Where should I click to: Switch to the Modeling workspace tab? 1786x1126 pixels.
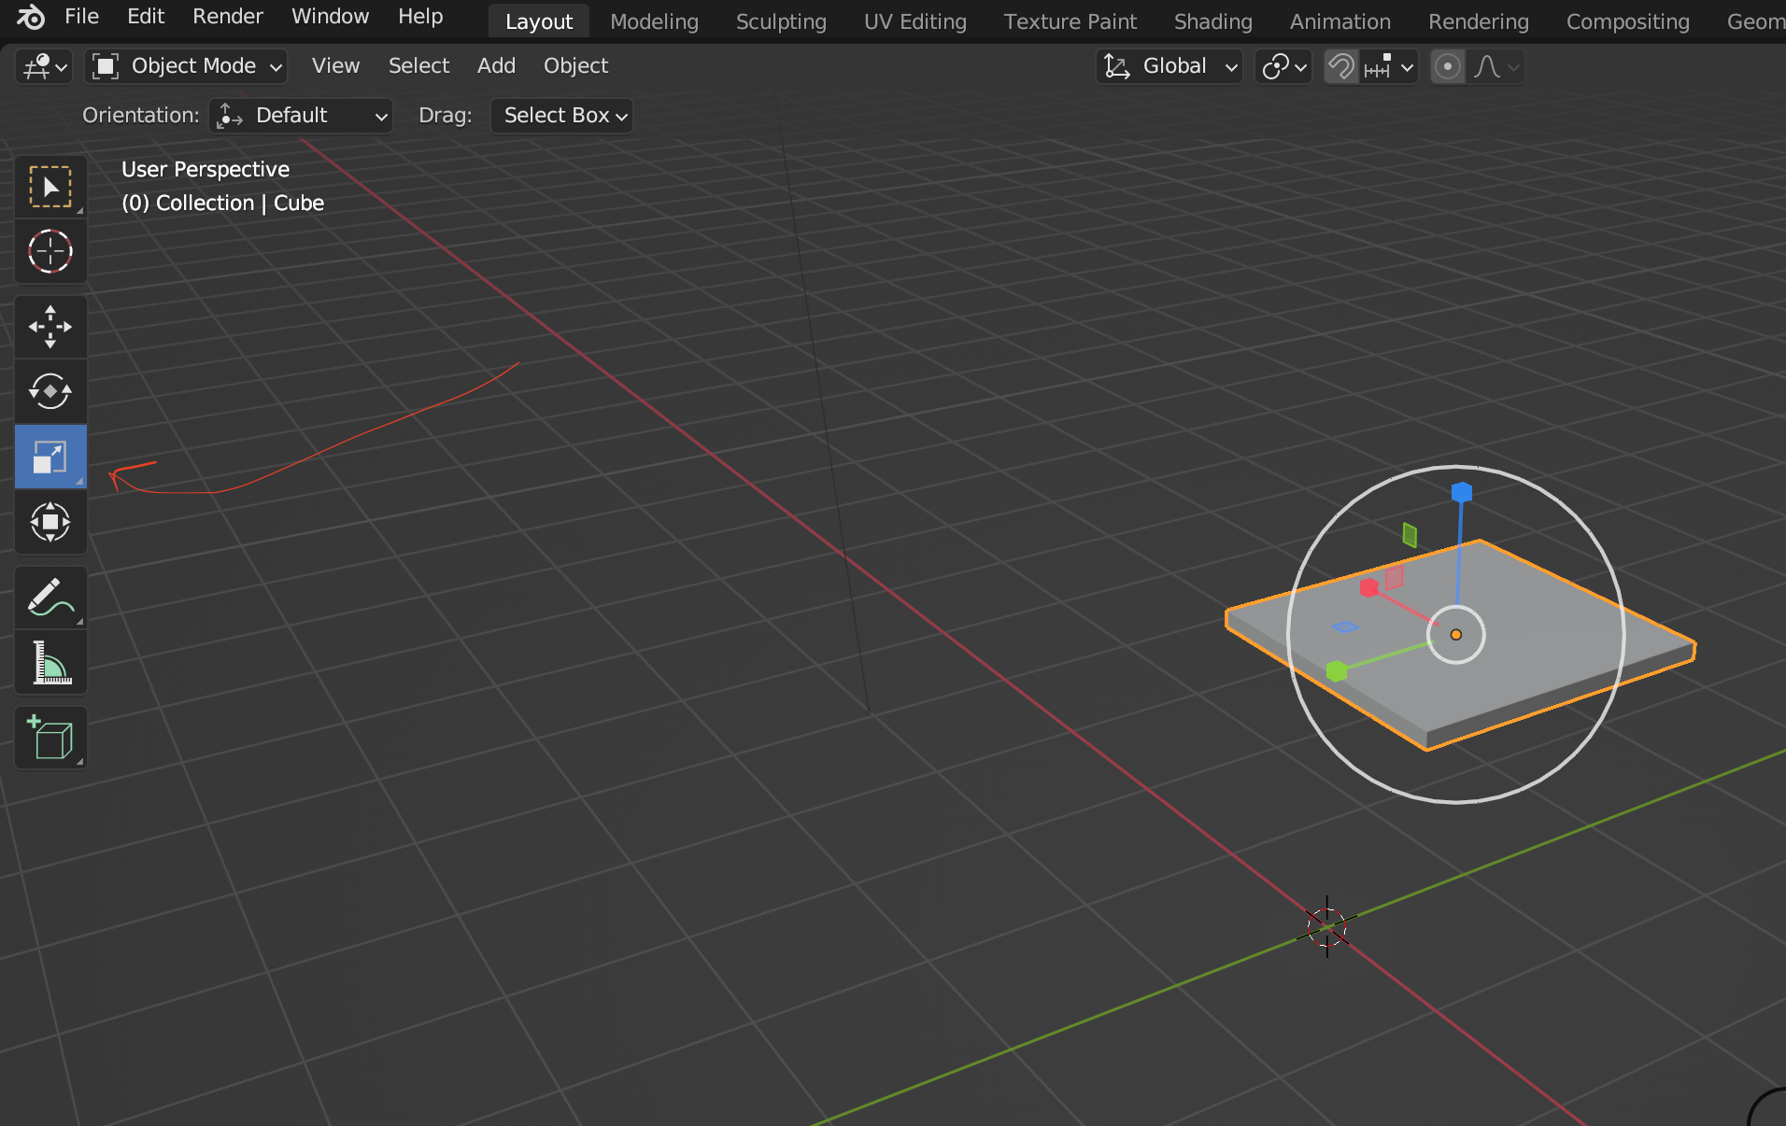pyautogui.click(x=654, y=21)
